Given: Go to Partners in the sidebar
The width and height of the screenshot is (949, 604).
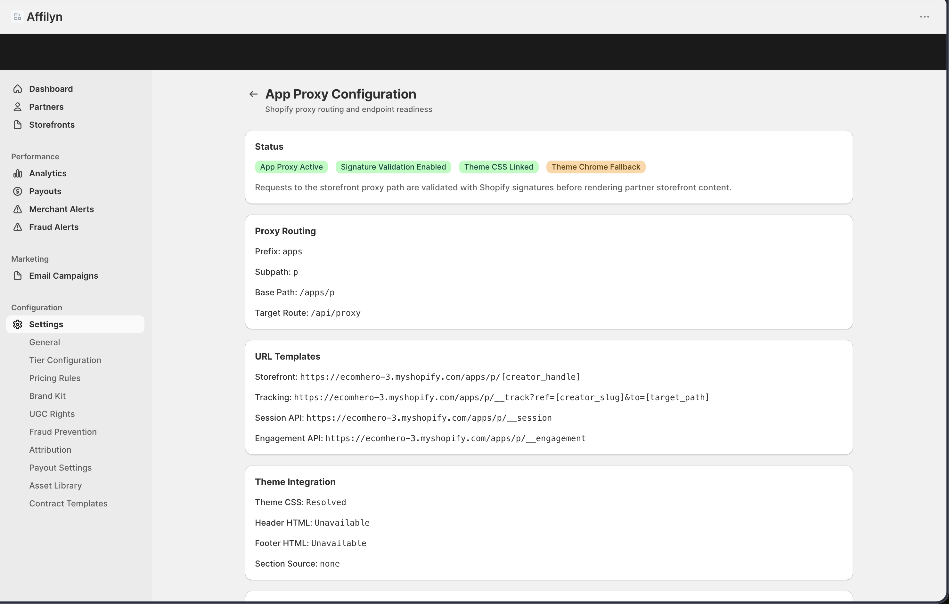Looking at the screenshot, I should pos(75,107).
